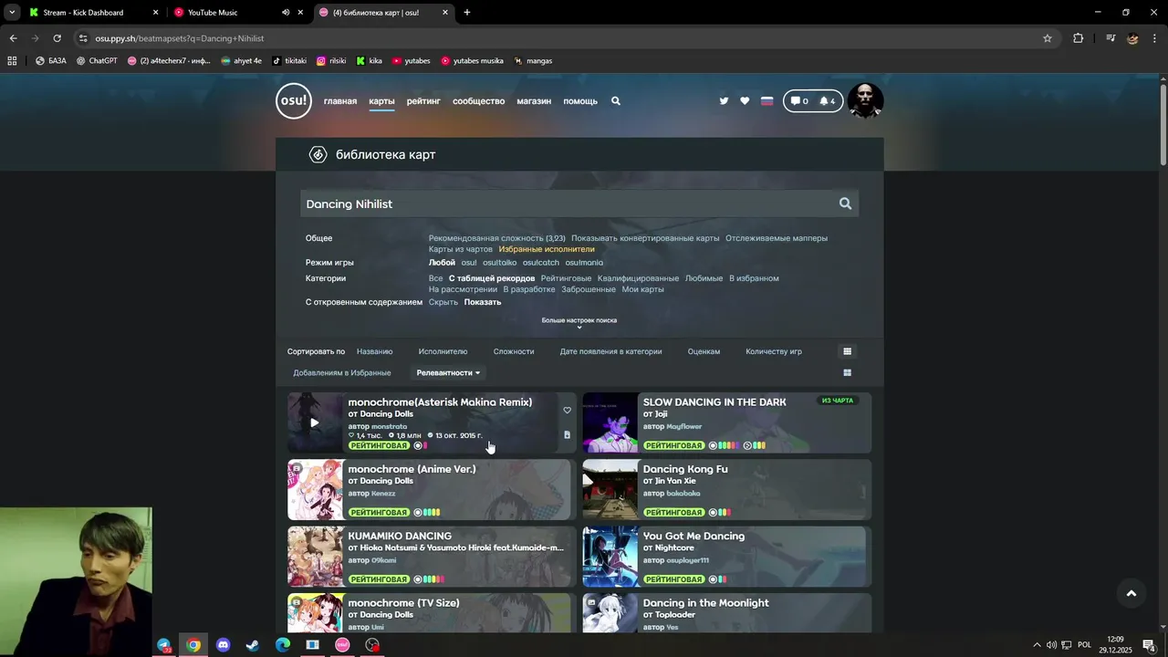This screenshot has height=657, width=1168.
Task: Open the карты nav menu
Action: [381, 101]
